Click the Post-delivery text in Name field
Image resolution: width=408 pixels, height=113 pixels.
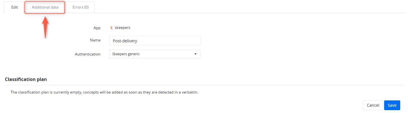click(x=125, y=41)
